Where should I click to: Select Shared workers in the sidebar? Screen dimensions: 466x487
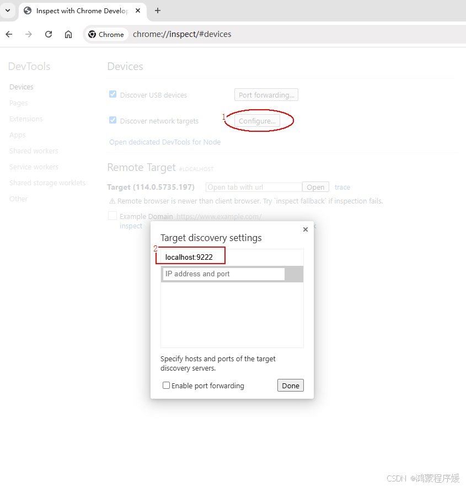pyautogui.click(x=34, y=151)
